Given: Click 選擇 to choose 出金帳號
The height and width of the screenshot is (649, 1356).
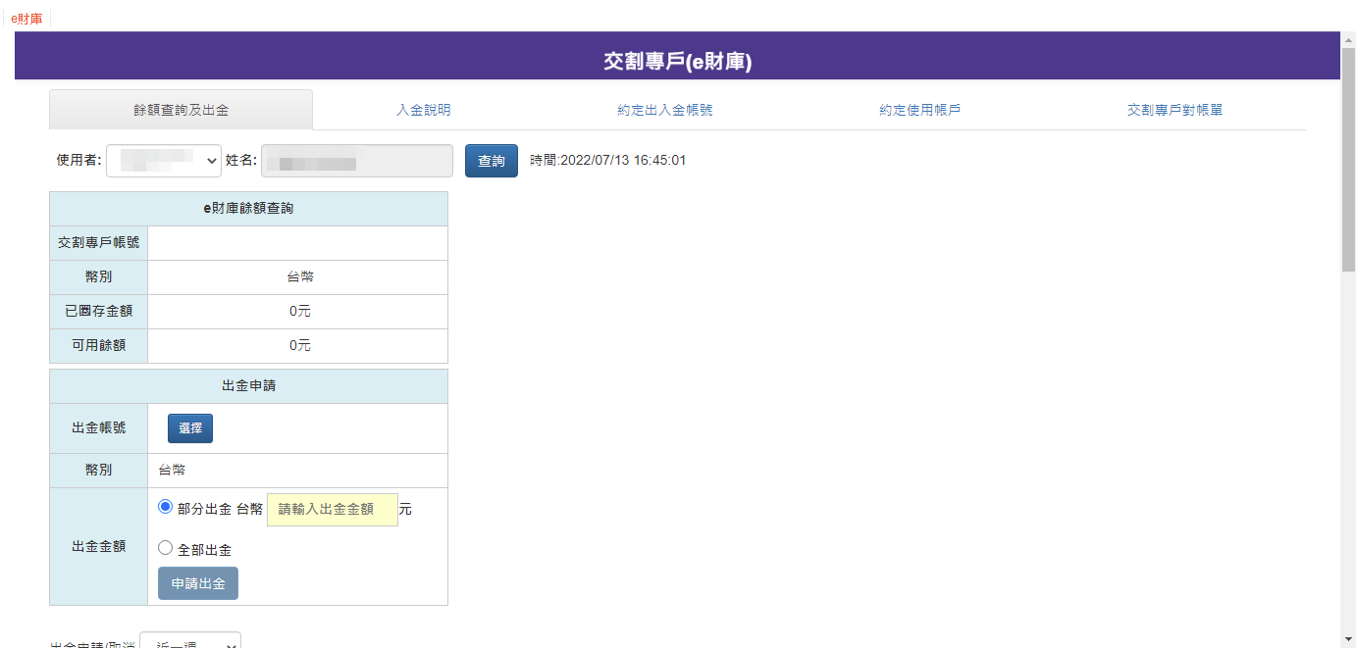Looking at the screenshot, I should 189,428.
